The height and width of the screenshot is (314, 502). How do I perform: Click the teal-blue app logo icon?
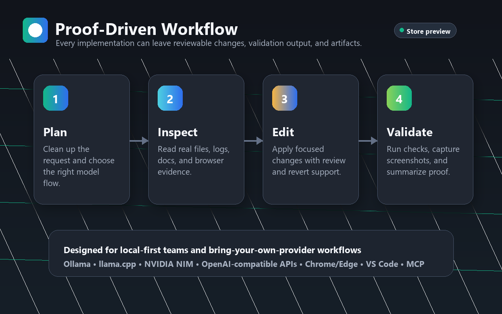(35, 30)
